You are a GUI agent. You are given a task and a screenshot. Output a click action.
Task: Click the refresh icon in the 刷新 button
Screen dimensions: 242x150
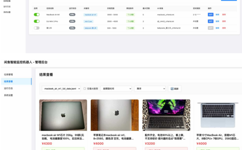[172, 89]
